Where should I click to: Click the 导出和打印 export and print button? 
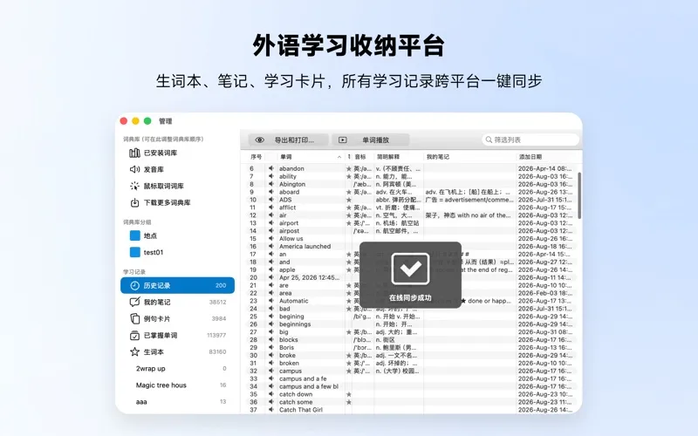coord(288,140)
